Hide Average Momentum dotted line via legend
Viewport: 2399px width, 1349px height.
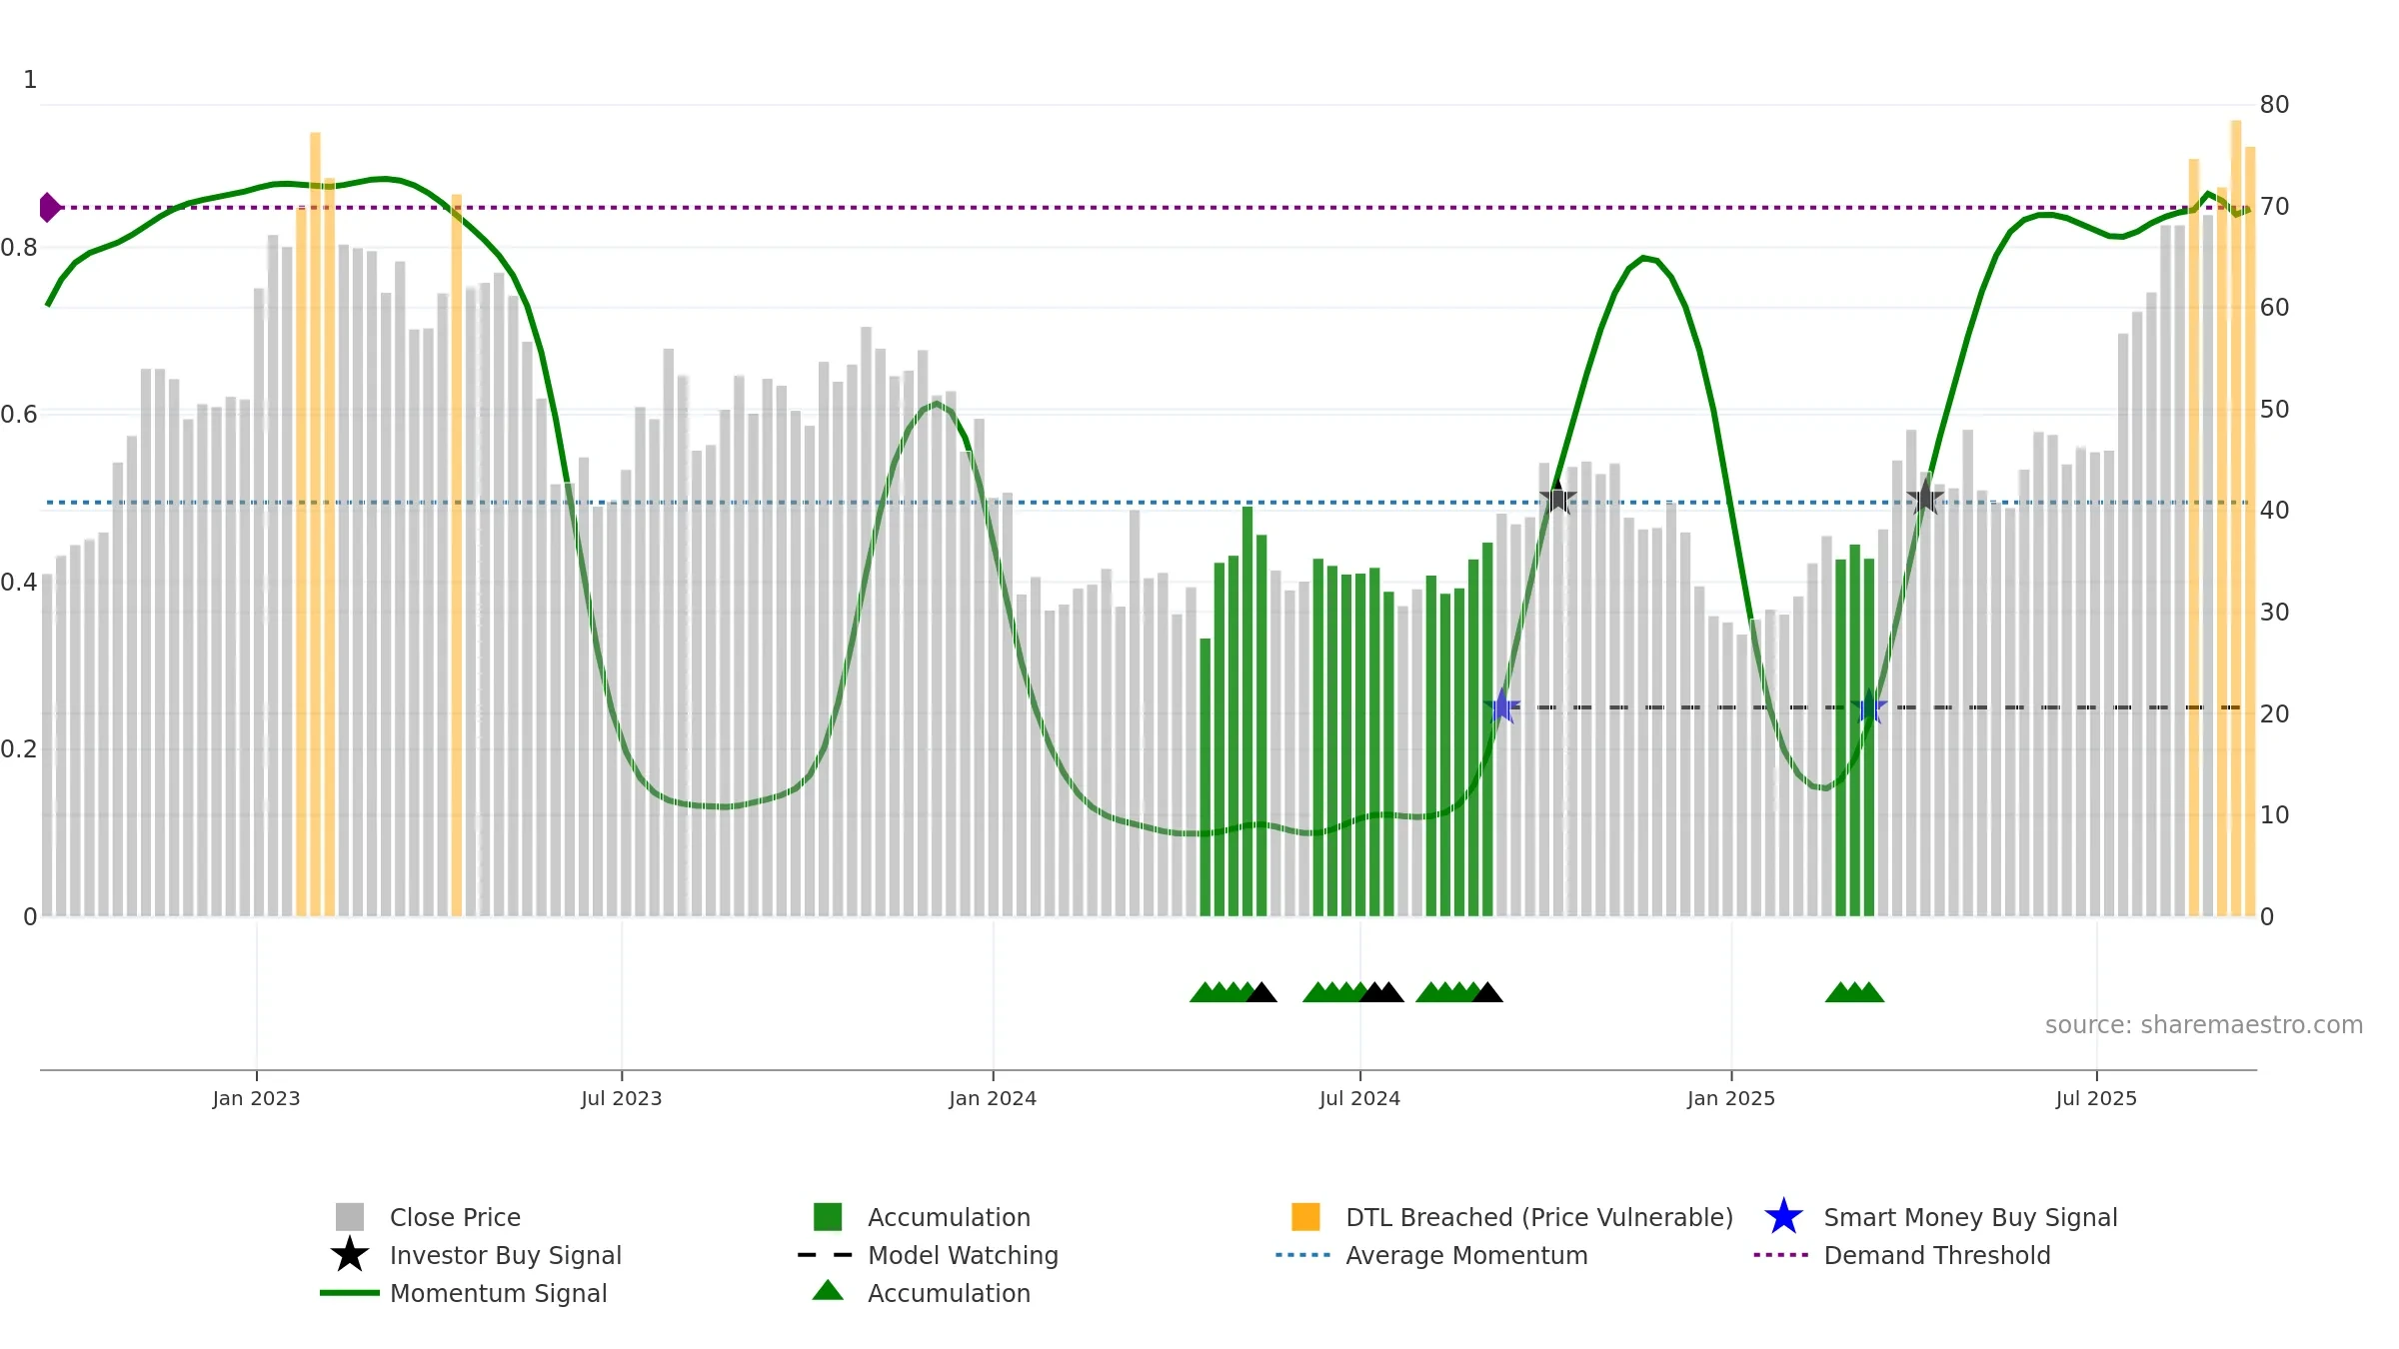click(x=1466, y=1255)
